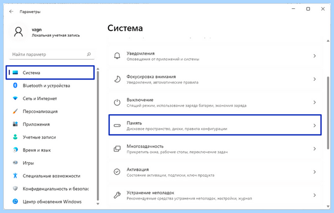Open the Учетные записи section

point(40,137)
